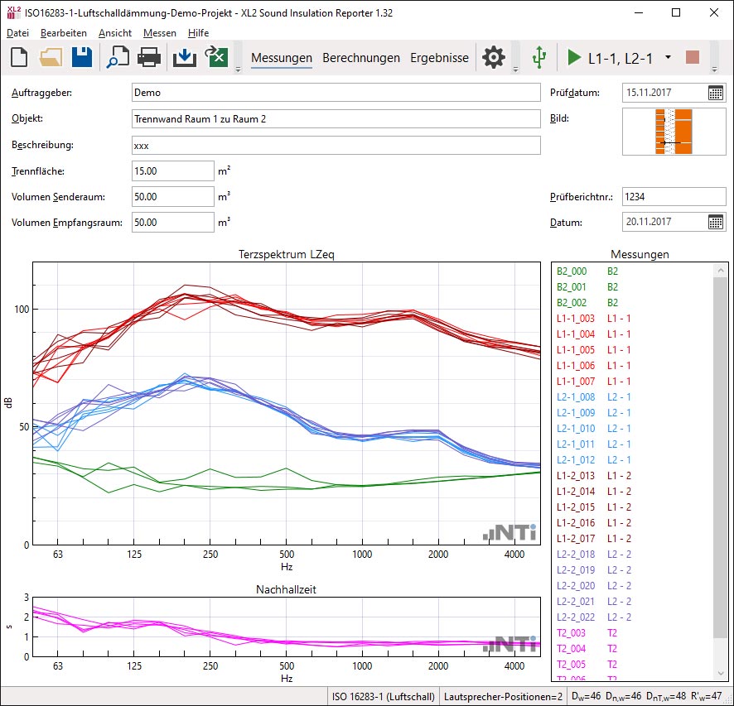Export results to Excel

[216, 57]
